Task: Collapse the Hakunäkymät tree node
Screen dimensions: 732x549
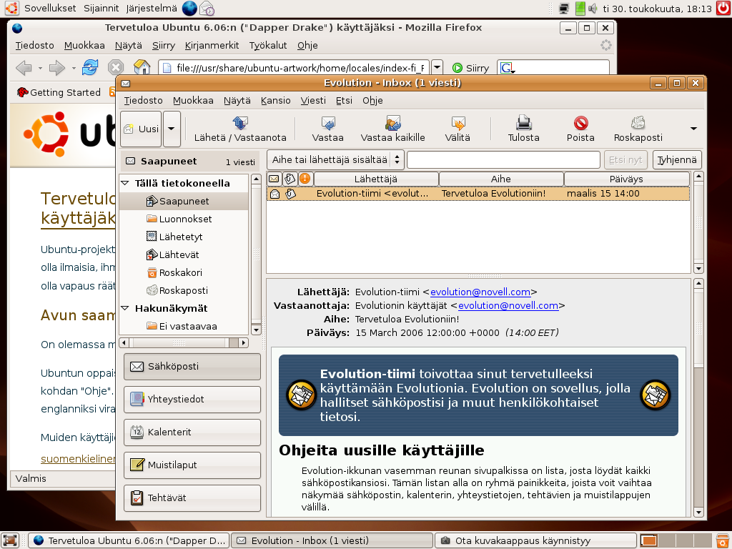Action: tap(124, 308)
